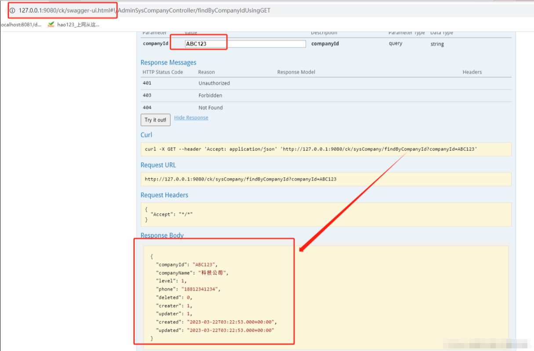Click the string data type cell

tap(437, 44)
